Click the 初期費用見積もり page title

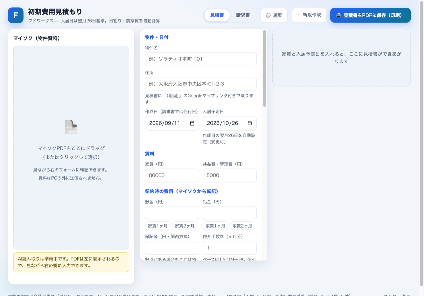point(55,12)
